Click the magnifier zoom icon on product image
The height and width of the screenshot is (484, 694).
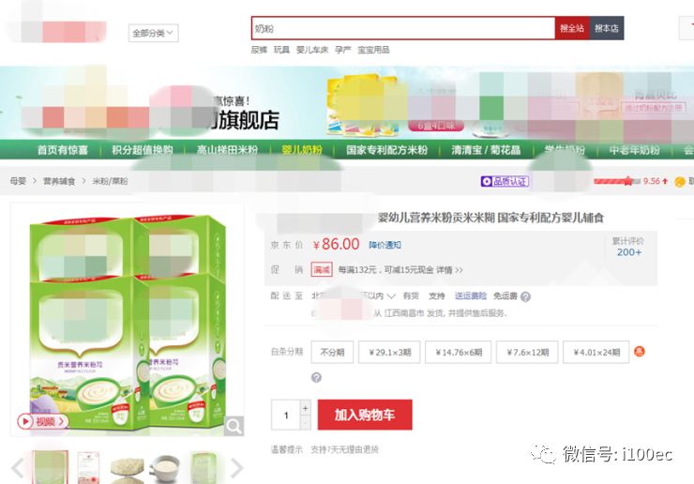[x=234, y=426]
